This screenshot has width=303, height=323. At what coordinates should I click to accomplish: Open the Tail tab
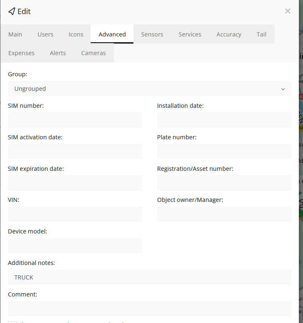pyautogui.click(x=261, y=34)
